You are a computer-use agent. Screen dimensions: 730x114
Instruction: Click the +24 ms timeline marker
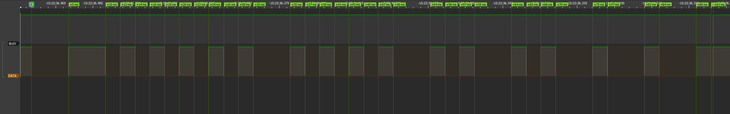click(x=215, y=5)
